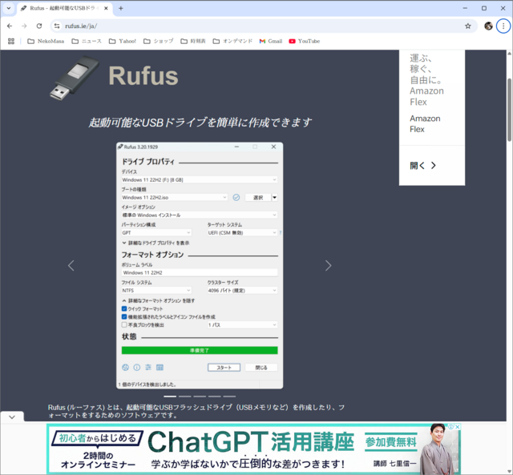Screen dimensions: 513x475
Task: Click the volume label field Windows 11 22H2
Action: pos(200,272)
